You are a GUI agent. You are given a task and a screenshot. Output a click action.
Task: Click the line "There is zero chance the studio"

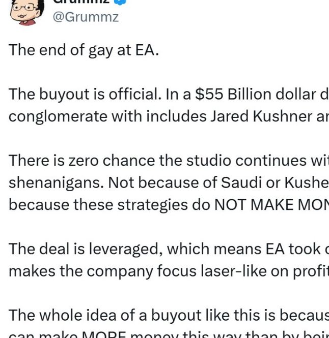(x=168, y=161)
